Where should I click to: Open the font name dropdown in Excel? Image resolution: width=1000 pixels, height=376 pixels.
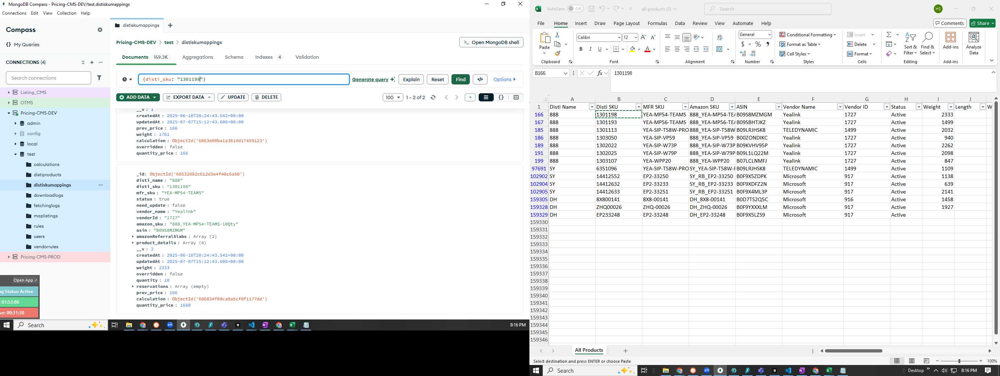click(619, 37)
